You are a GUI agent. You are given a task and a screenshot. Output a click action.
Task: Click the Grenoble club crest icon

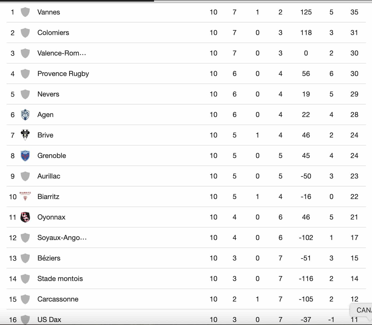click(25, 156)
